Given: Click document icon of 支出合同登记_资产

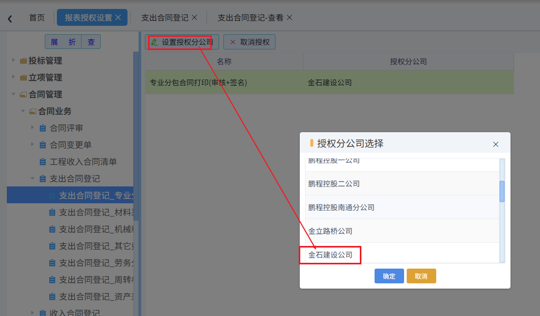Looking at the screenshot, I should (x=52, y=297).
